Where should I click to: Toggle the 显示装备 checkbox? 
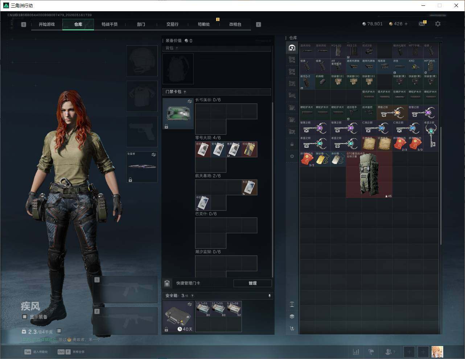[x=25, y=317]
